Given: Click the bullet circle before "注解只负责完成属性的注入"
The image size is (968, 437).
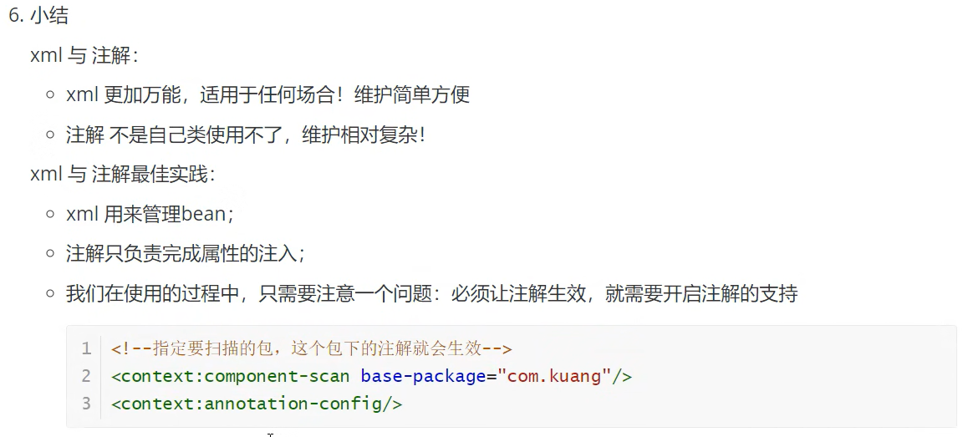Looking at the screenshot, I should click(52, 253).
